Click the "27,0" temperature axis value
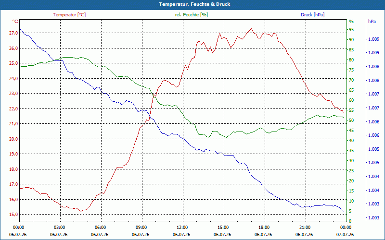The image size is (385, 240). (13, 33)
